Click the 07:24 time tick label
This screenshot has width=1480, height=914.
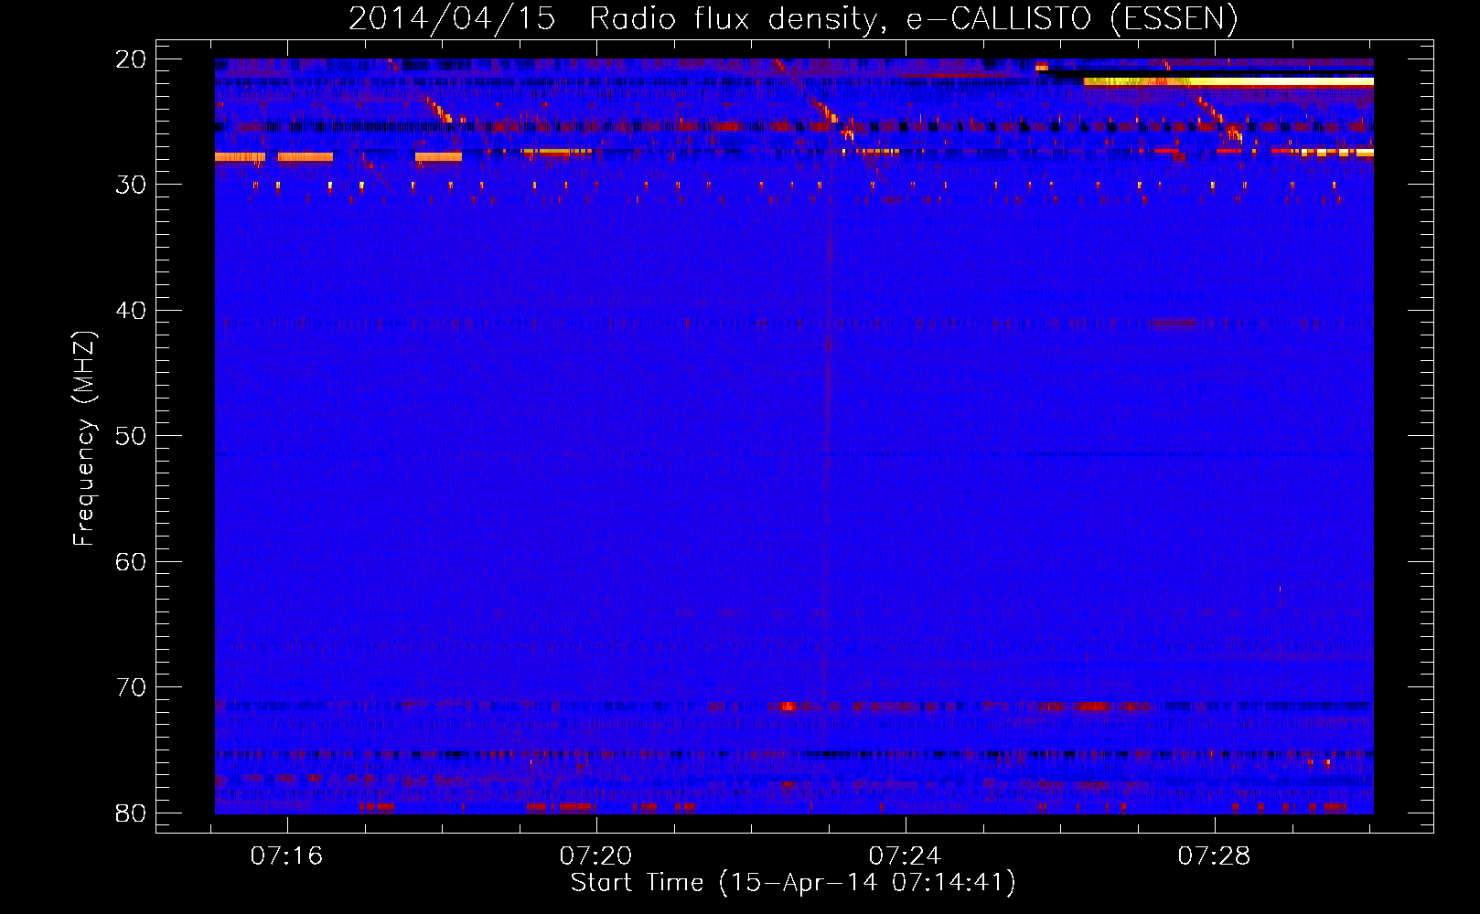905,856
